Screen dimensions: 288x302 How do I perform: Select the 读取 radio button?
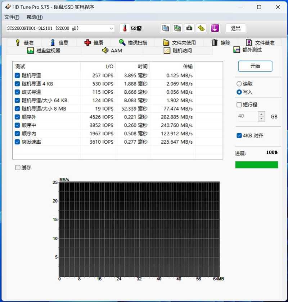point(239,83)
